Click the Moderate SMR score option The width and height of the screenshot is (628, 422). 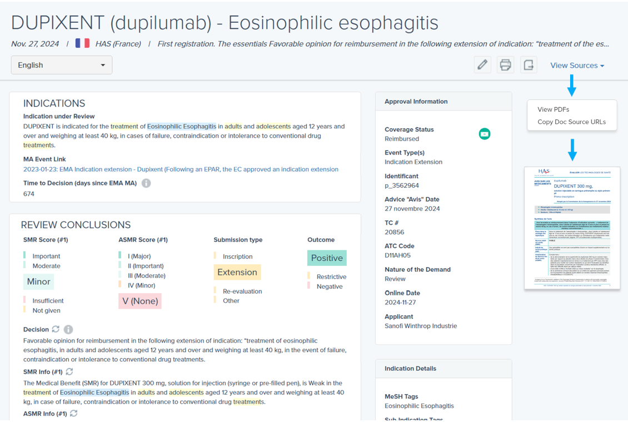47,266
